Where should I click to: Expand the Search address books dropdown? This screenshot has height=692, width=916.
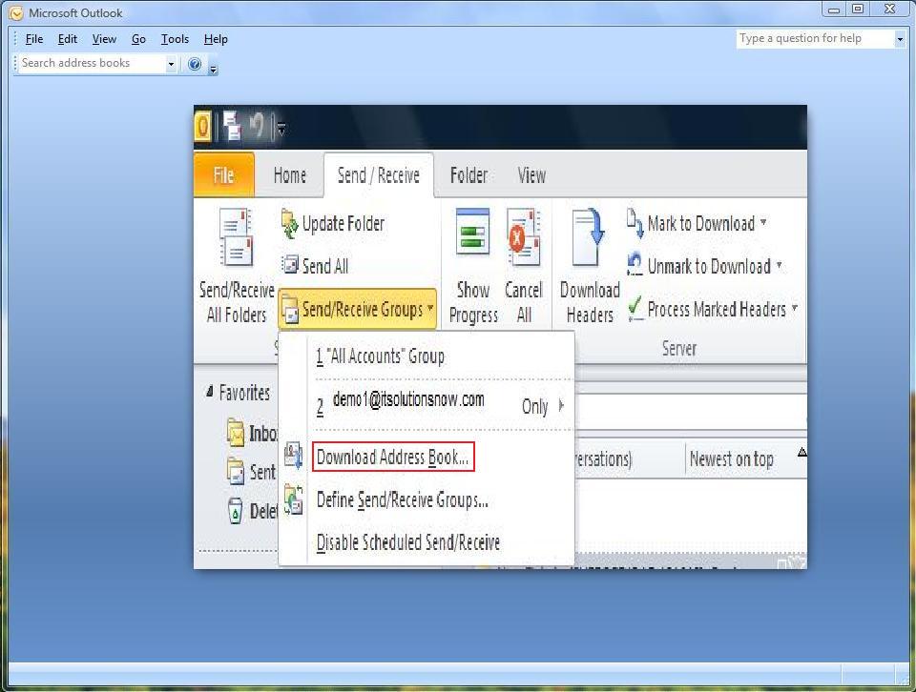tap(171, 64)
